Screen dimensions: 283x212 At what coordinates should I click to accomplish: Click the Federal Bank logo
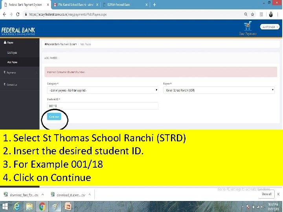pyautogui.click(x=18, y=31)
